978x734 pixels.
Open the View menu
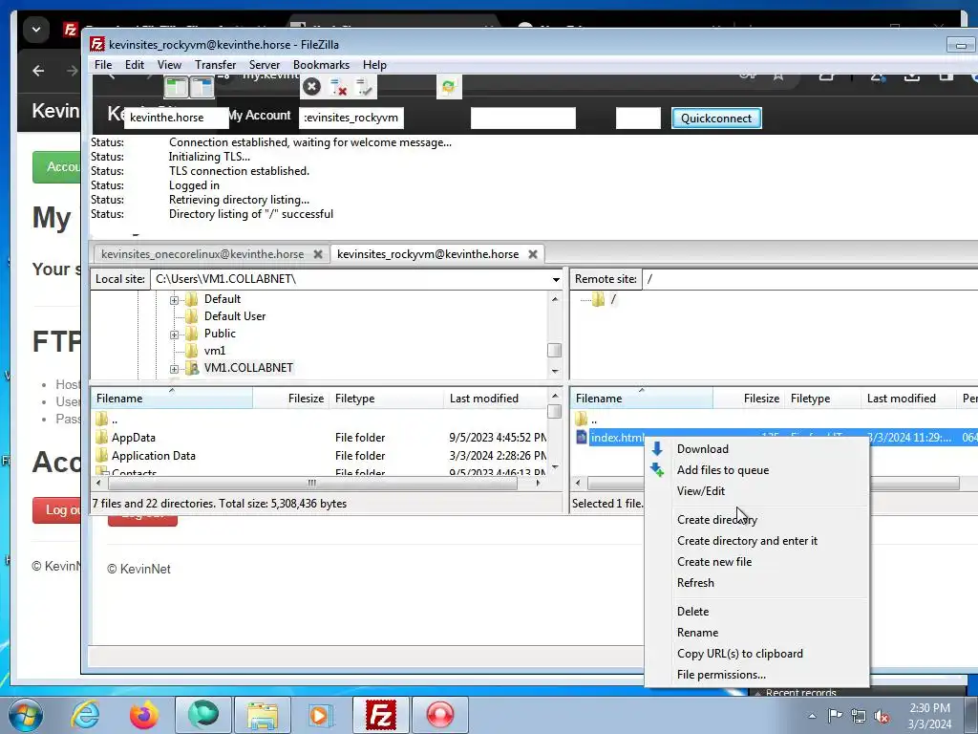(169, 65)
